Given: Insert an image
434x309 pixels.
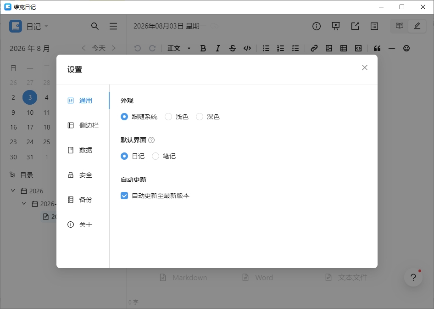Looking at the screenshot, I should 329,49.
